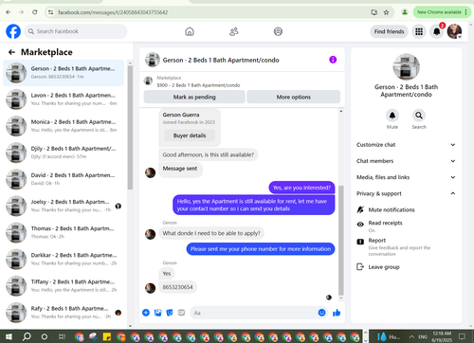
Task: Click Mark as pending button
Action: (x=194, y=97)
